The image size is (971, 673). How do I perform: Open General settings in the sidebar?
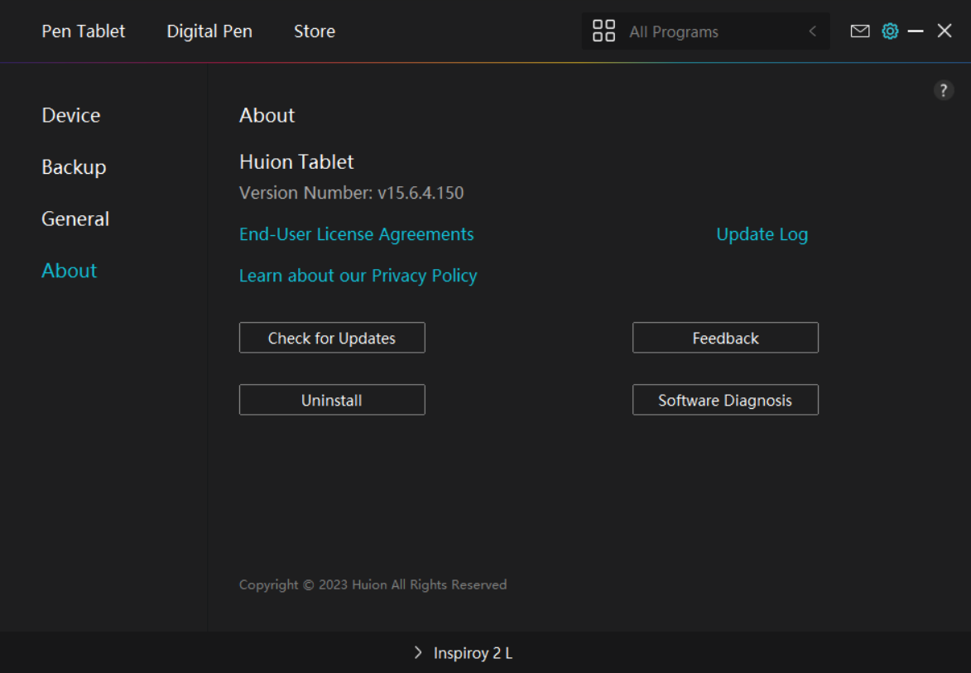tap(75, 219)
